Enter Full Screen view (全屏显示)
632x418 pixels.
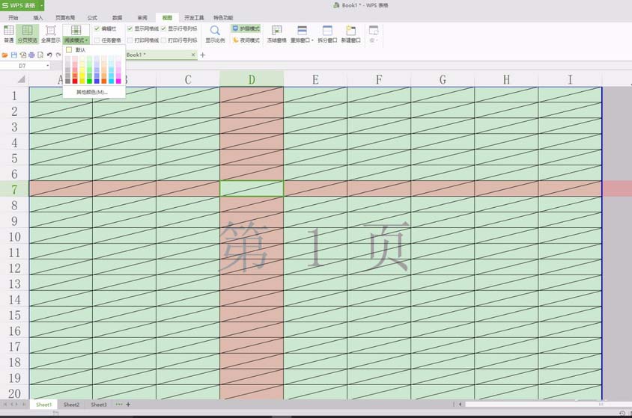click(x=50, y=33)
